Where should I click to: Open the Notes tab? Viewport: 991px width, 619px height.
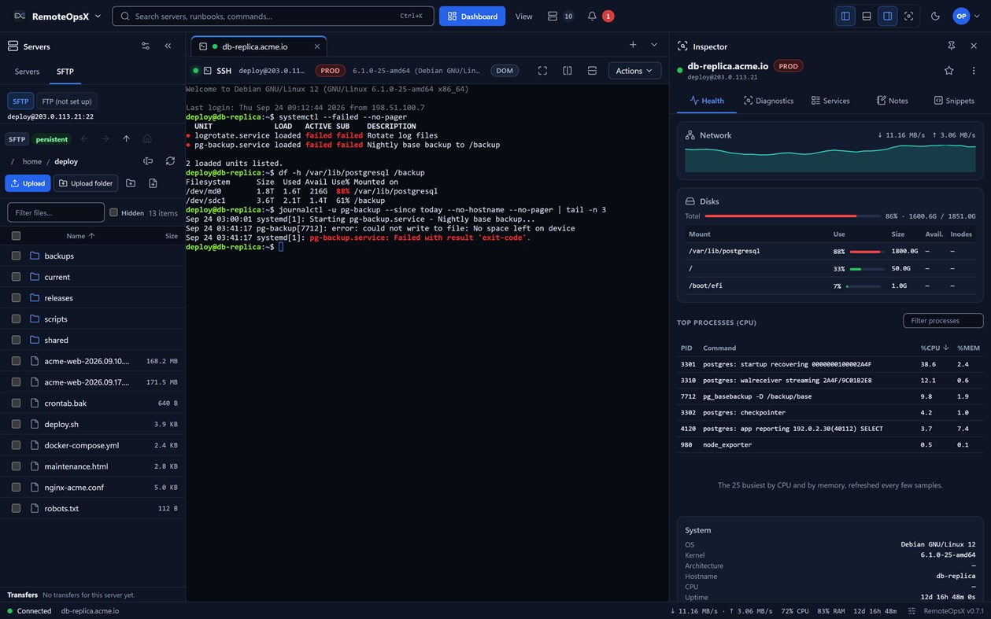pyautogui.click(x=892, y=101)
